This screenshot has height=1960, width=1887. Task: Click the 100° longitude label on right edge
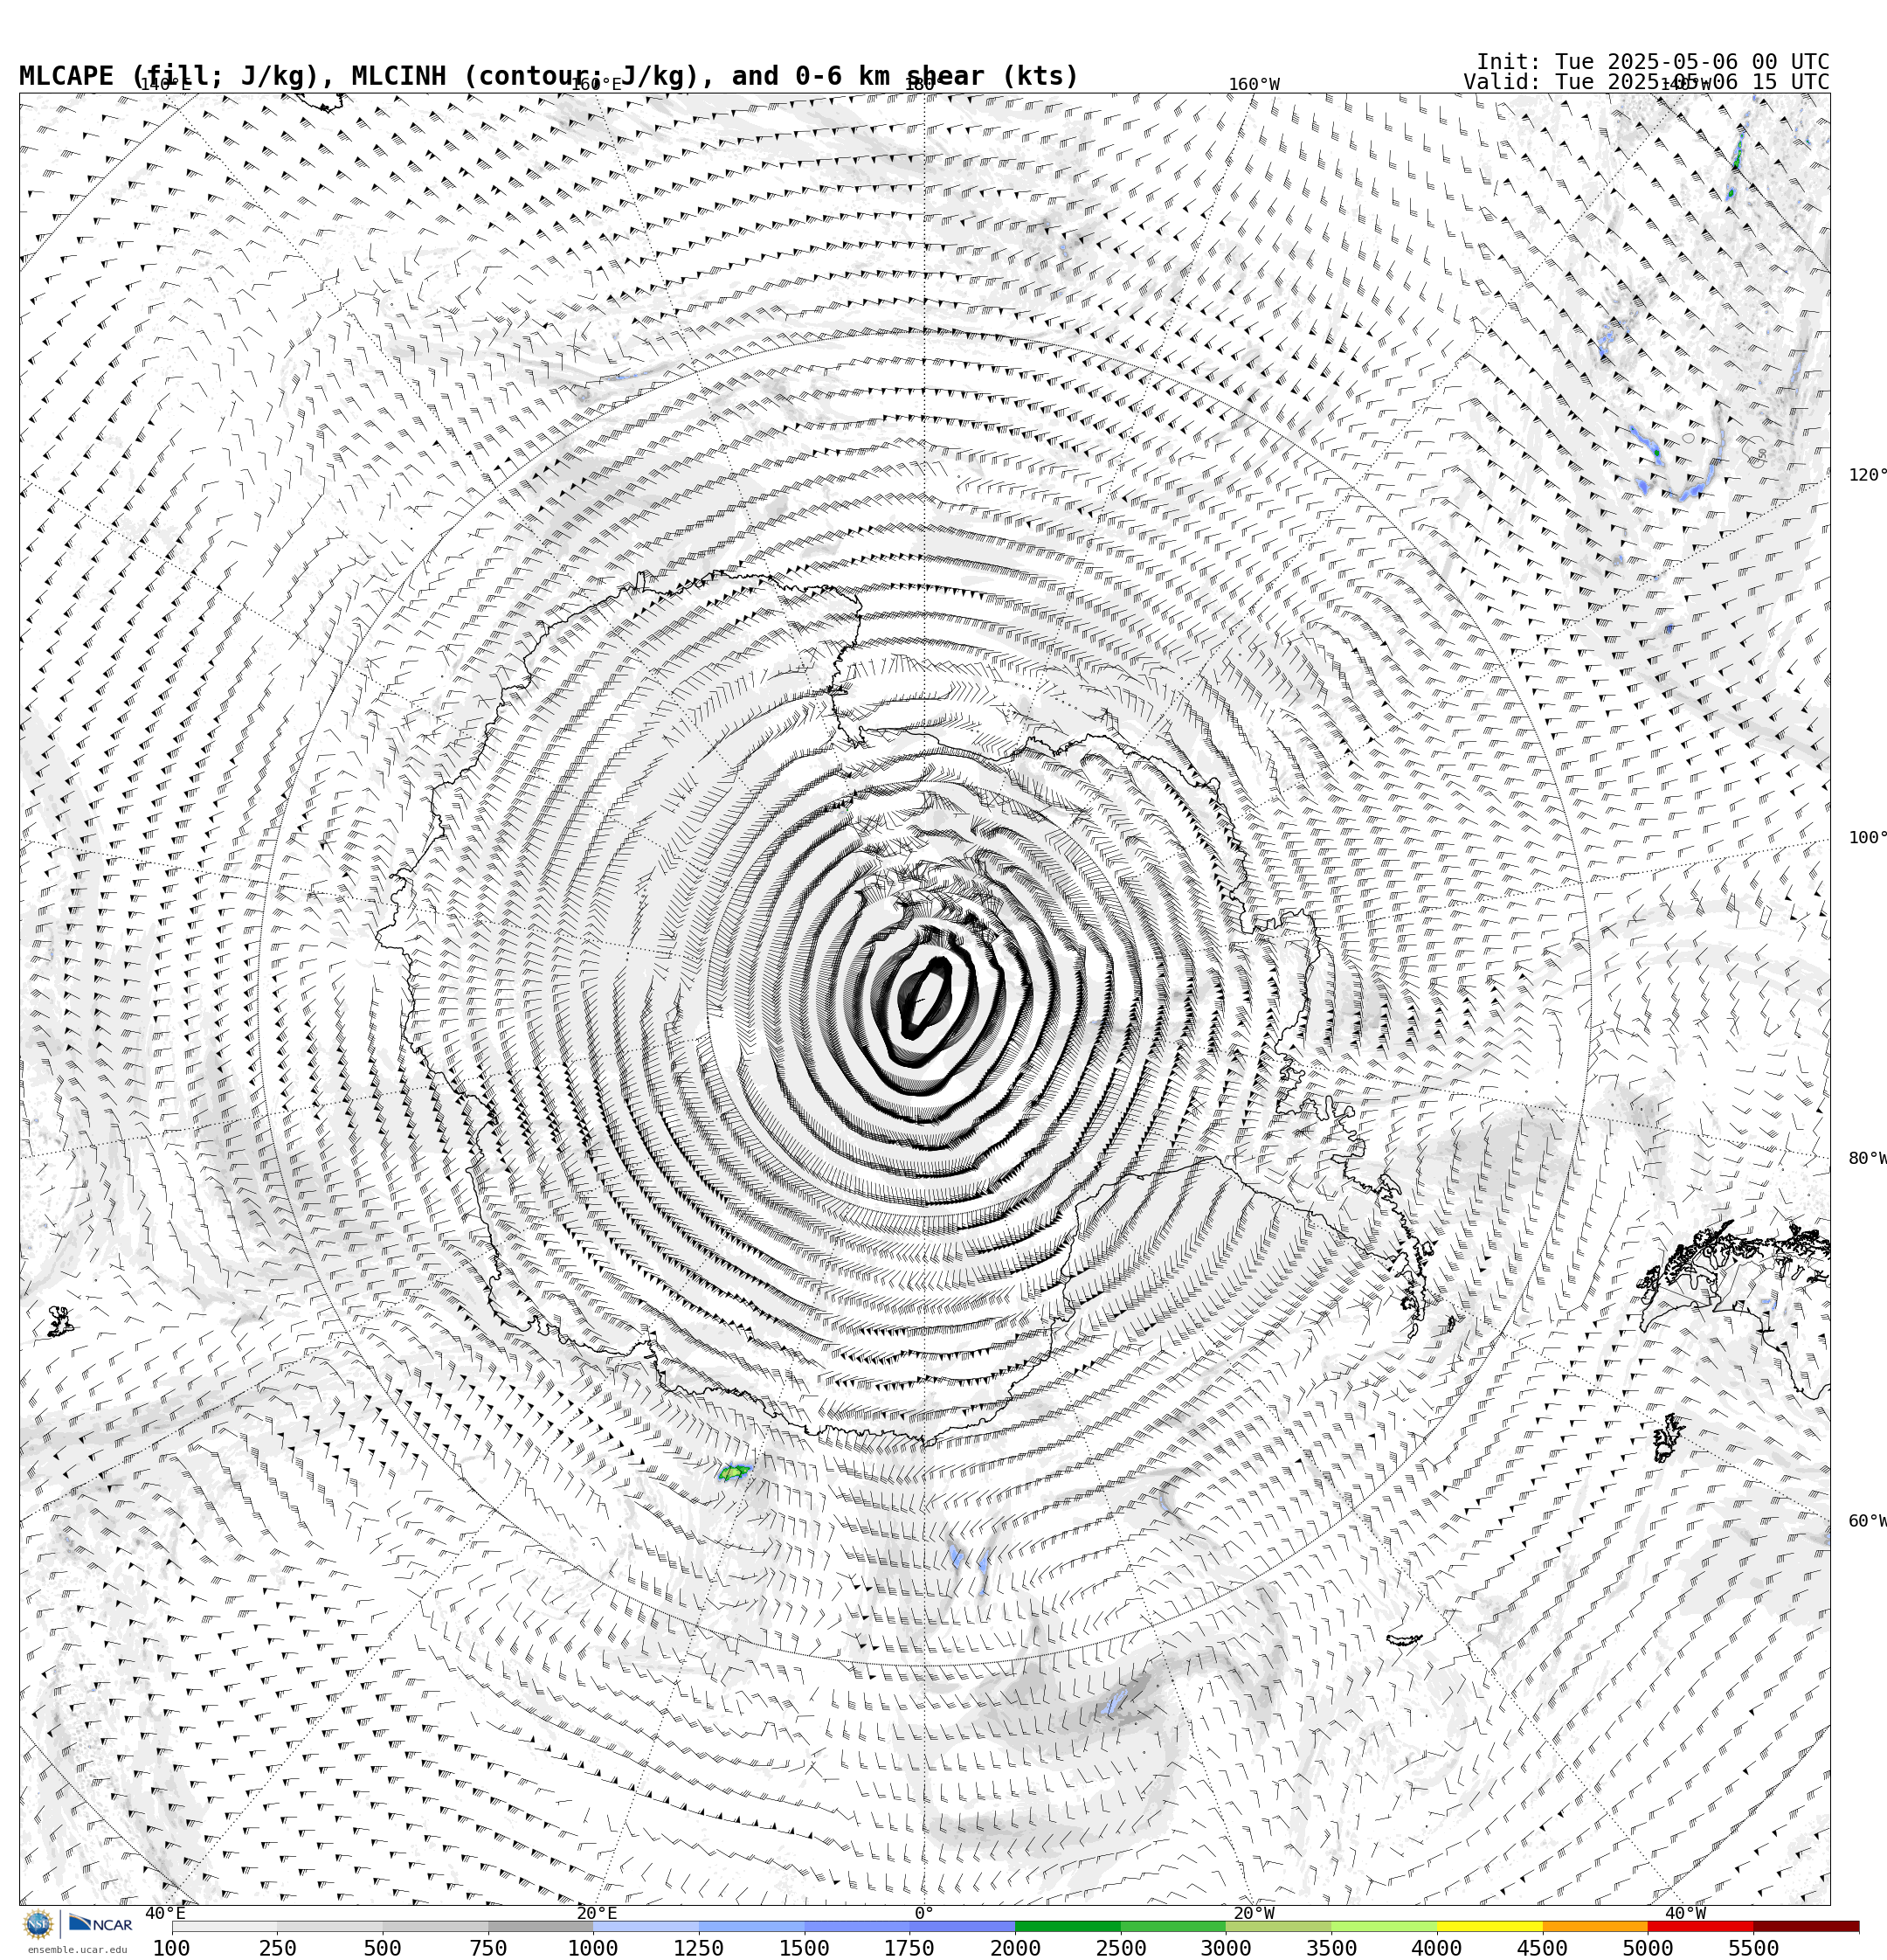[x=1867, y=837]
